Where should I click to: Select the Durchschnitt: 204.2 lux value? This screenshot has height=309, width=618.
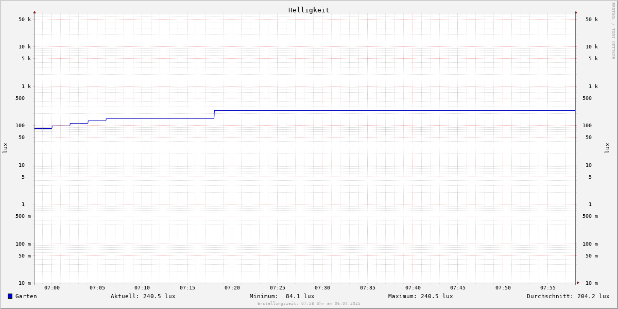(x=568, y=296)
